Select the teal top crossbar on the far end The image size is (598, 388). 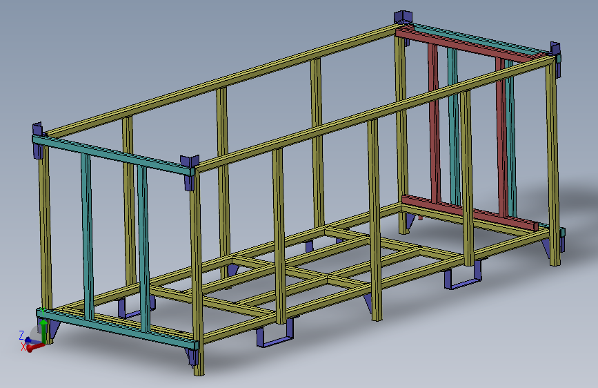481,39
